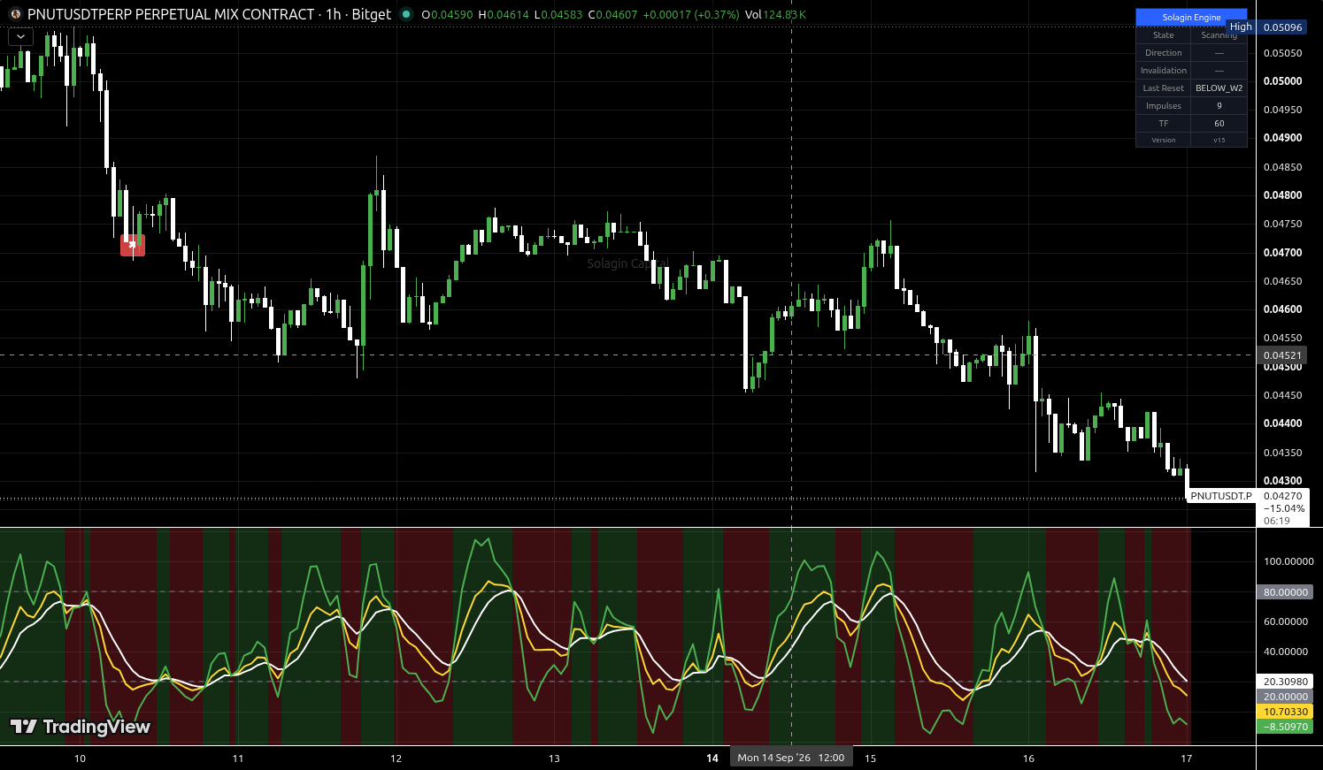Click the 0.05000 price axis label

point(1282,81)
